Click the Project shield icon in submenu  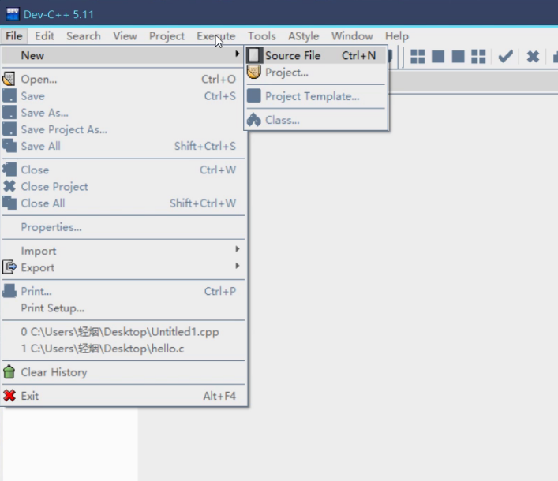point(253,73)
